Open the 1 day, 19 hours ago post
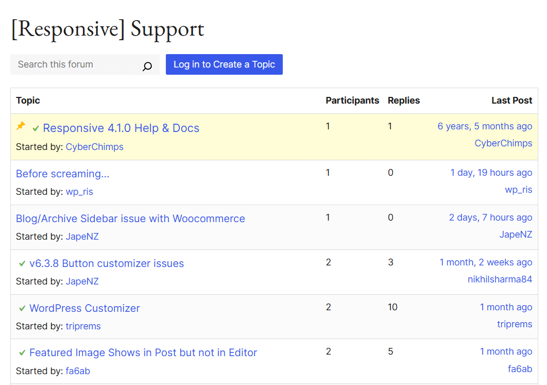Image resolution: width=547 pixels, height=385 pixels. point(491,173)
